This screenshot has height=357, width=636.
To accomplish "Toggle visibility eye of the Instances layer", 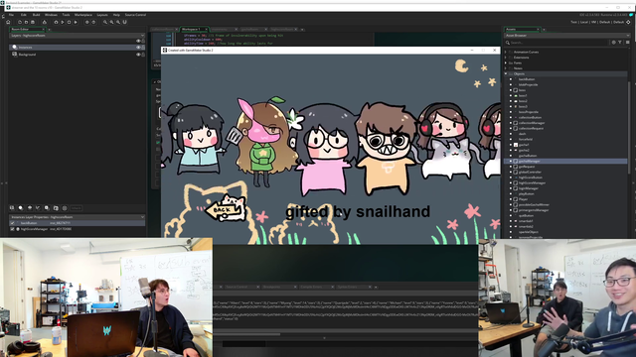I will (138, 48).
